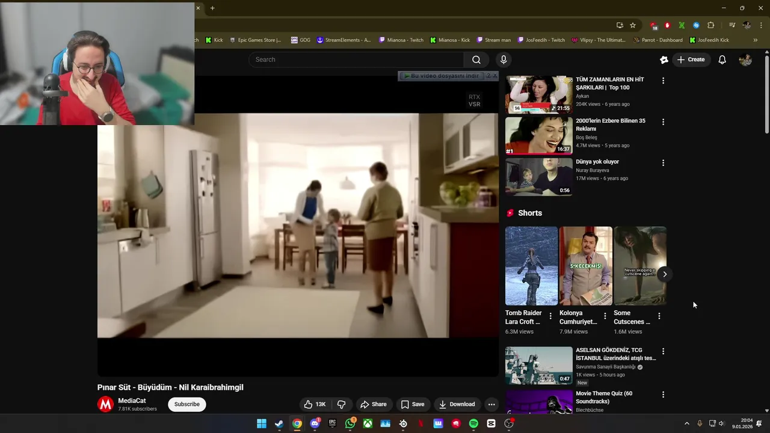Click the install app icon in address bar
The image size is (770, 433).
click(620, 25)
